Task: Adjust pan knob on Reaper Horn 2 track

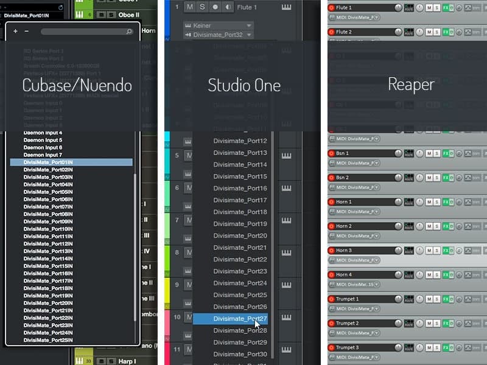Action: tap(419, 226)
